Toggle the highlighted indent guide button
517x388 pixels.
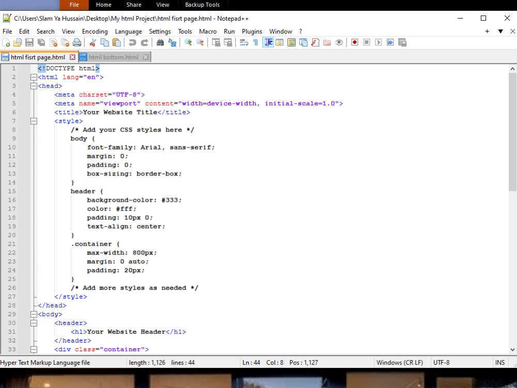[268, 42]
